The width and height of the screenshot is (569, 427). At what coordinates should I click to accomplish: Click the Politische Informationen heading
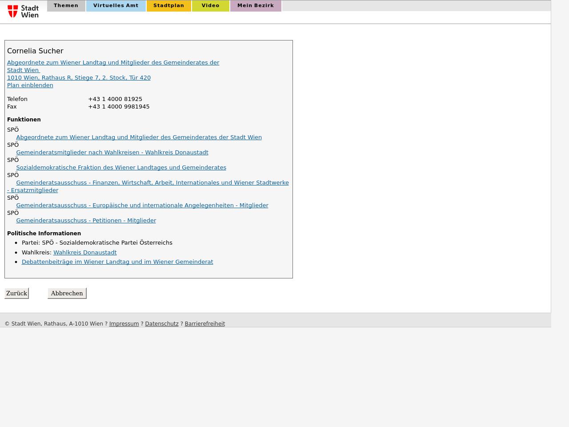point(44,234)
